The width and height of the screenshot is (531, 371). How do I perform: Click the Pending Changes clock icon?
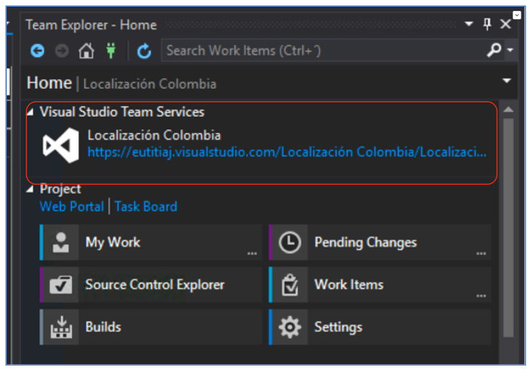coord(290,242)
